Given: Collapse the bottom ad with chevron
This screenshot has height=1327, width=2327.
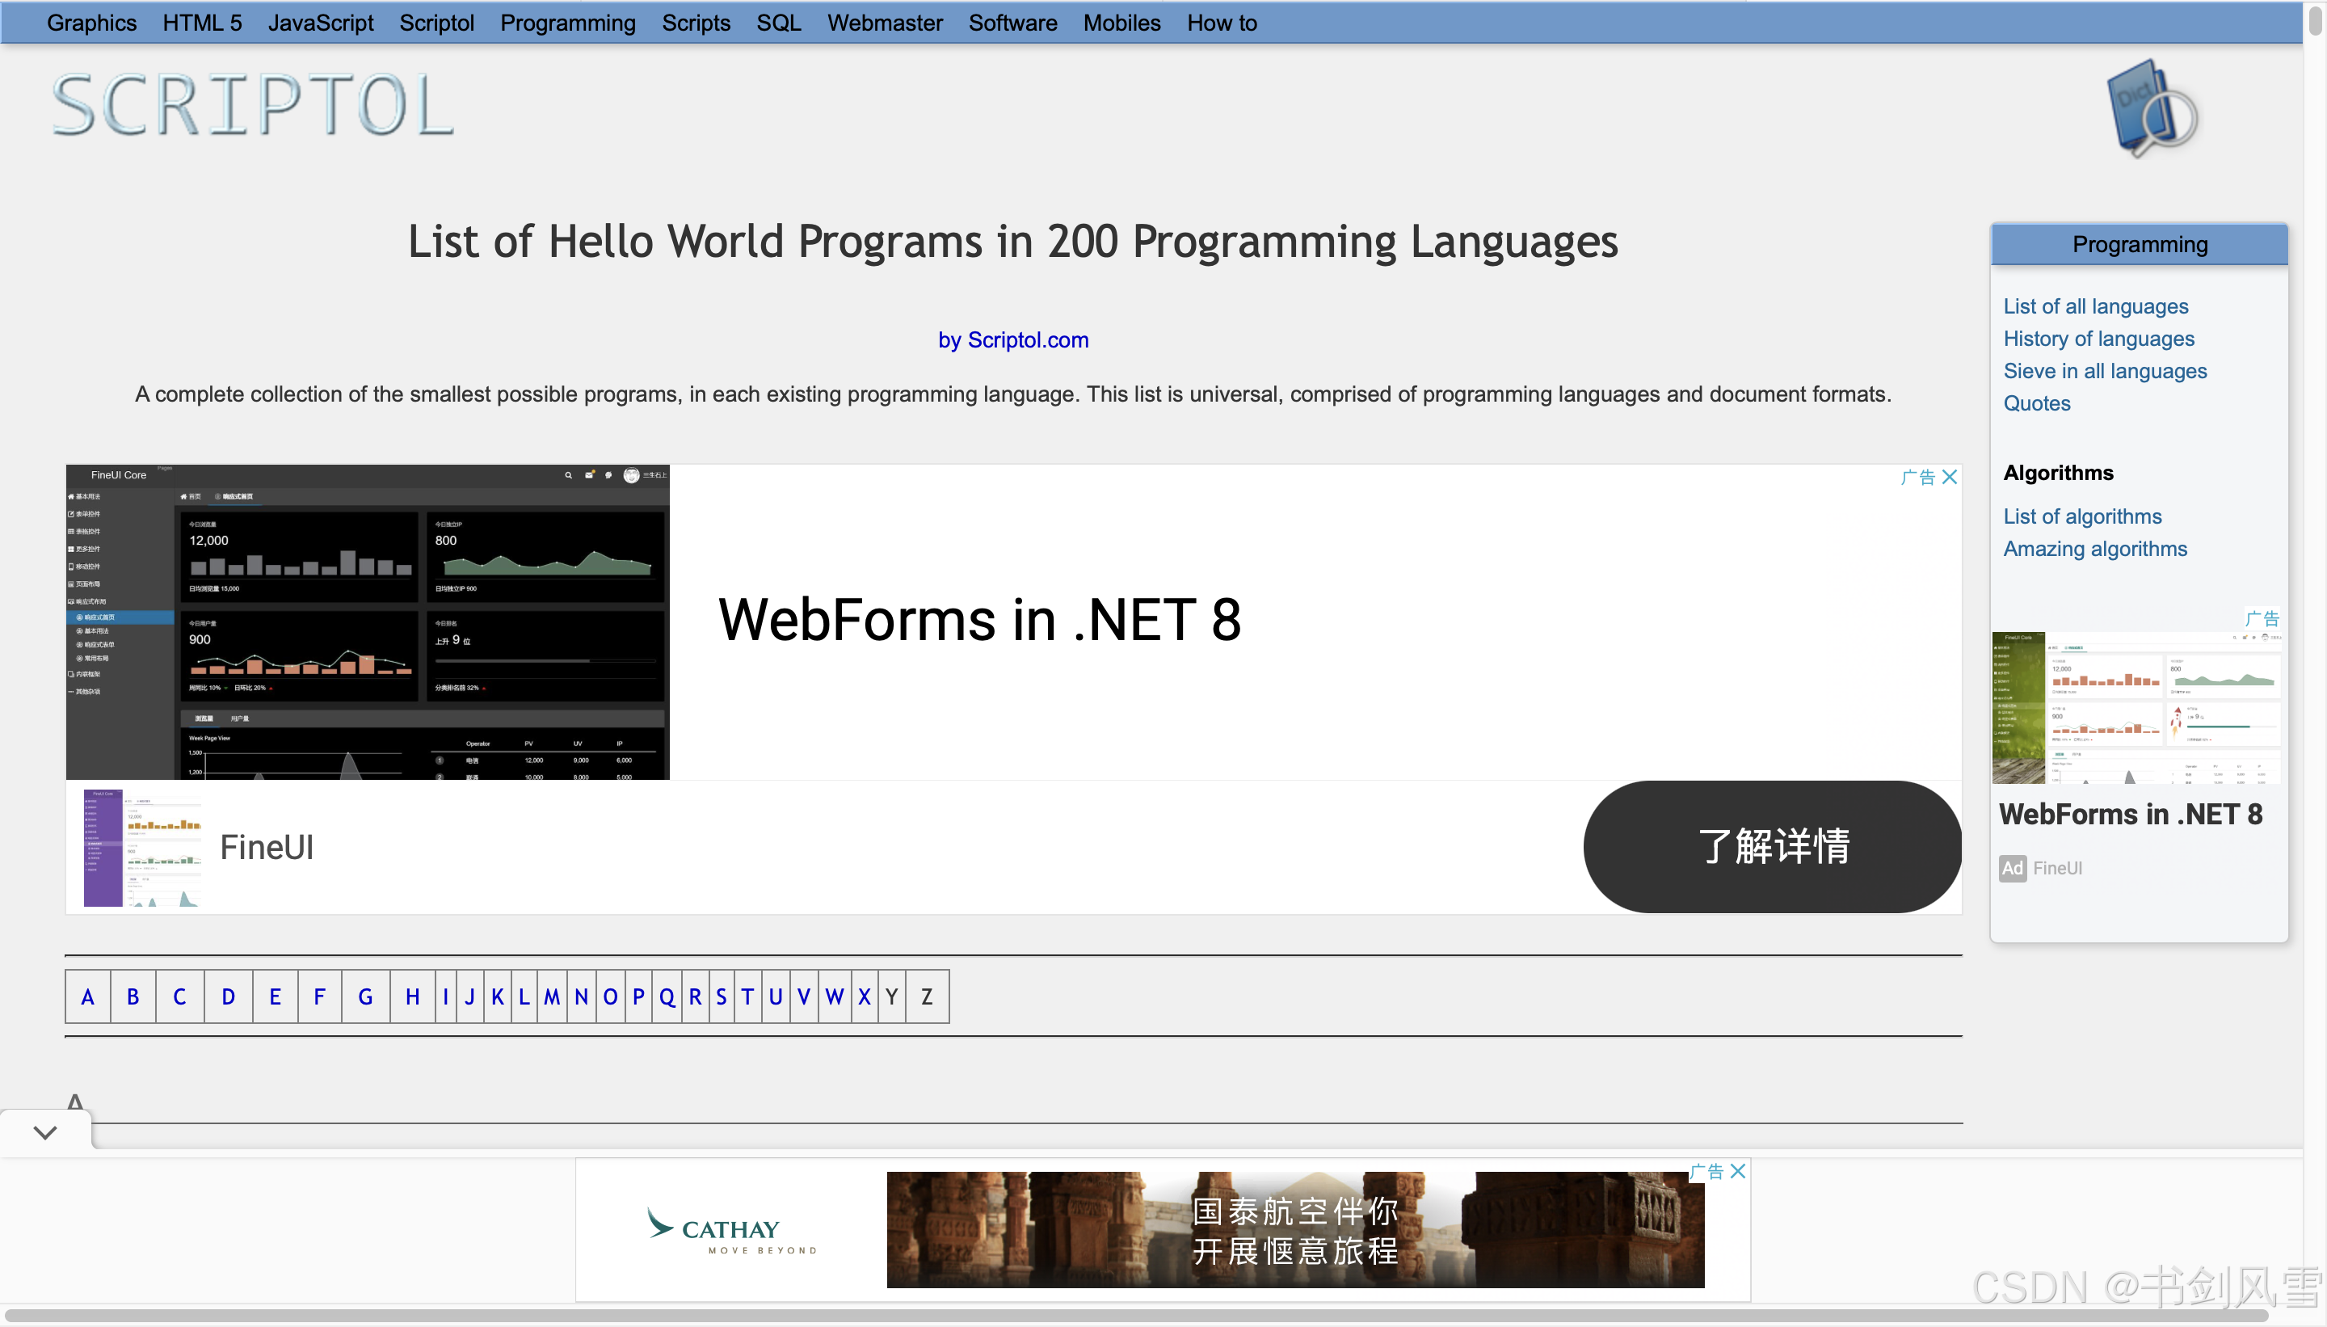Looking at the screenshot, I should pos(44,1132).
